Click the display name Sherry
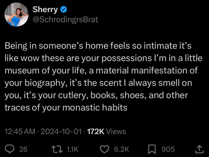Screen dimensions: 209x157 pyautogui.click(x=45, y=9)
